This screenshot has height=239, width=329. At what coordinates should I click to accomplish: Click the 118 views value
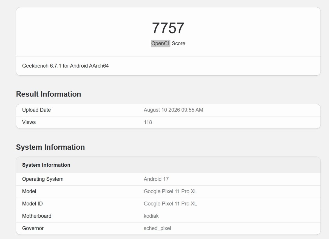[148, 122]
